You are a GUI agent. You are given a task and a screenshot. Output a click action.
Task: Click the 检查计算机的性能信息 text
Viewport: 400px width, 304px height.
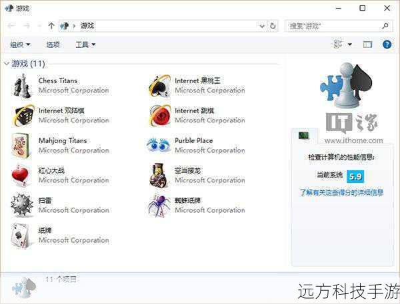(x=341, y=158)
